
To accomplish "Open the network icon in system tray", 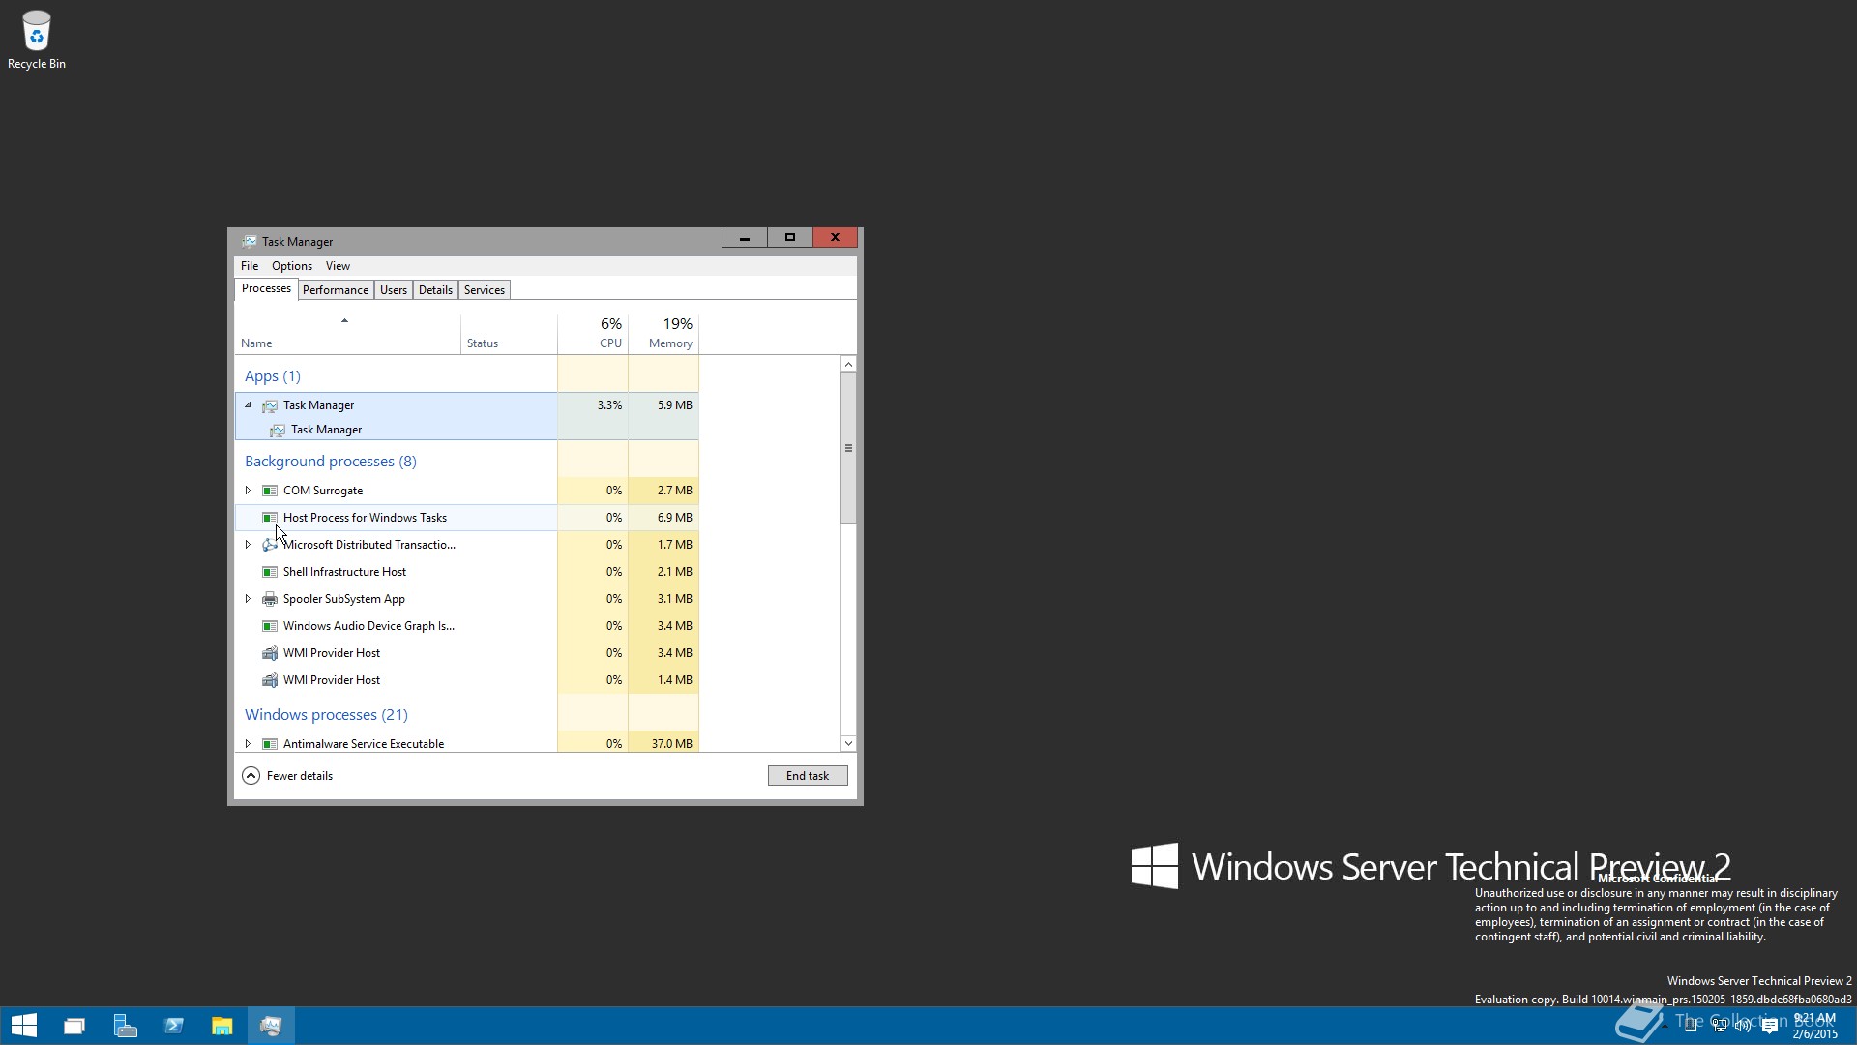I will [1720, 1026].
